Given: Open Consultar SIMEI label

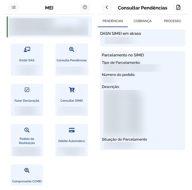Looking at the screenshot, I should pyautogui.click(x=72, y=101).
